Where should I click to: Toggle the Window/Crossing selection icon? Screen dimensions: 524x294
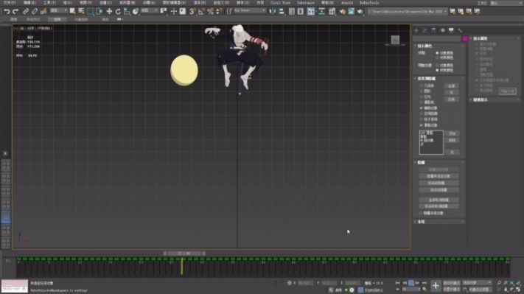pyautogui.click(x=99, y=11)
